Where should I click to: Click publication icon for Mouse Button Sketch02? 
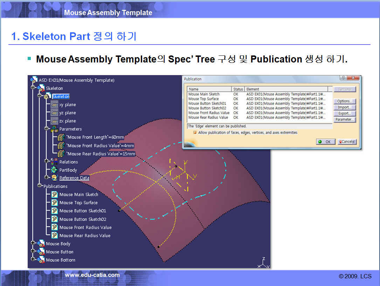[55, 219]
